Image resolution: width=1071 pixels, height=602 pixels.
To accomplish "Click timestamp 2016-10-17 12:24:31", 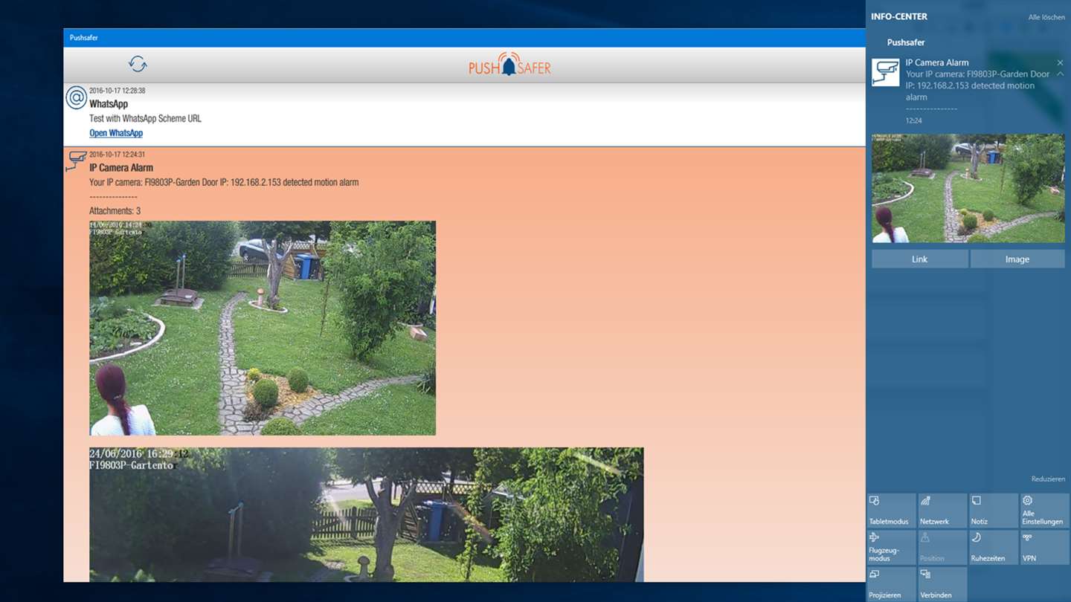I will point(118,155).
